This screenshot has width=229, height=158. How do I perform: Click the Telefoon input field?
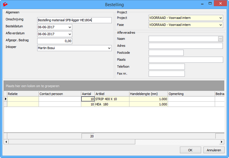pos(167,66)
